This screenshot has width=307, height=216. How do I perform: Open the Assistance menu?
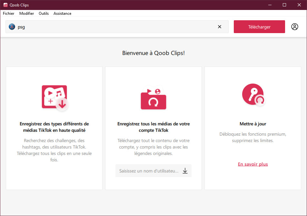pos(62,14)
